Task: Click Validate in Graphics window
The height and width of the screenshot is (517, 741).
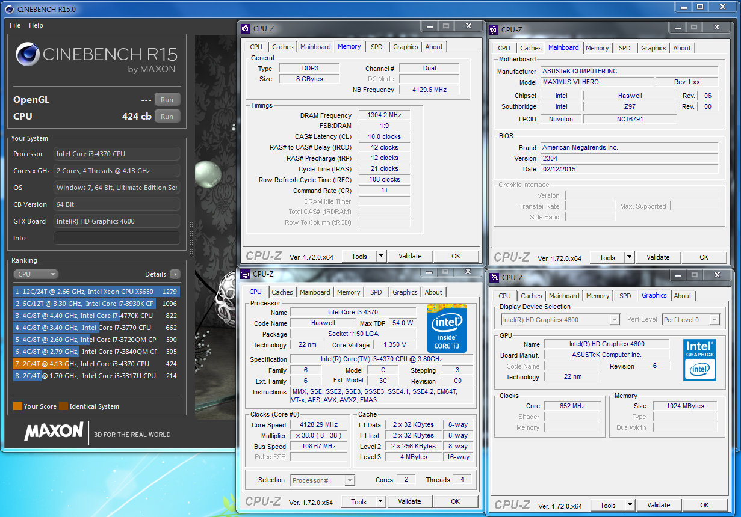Action: coord(659,505)
